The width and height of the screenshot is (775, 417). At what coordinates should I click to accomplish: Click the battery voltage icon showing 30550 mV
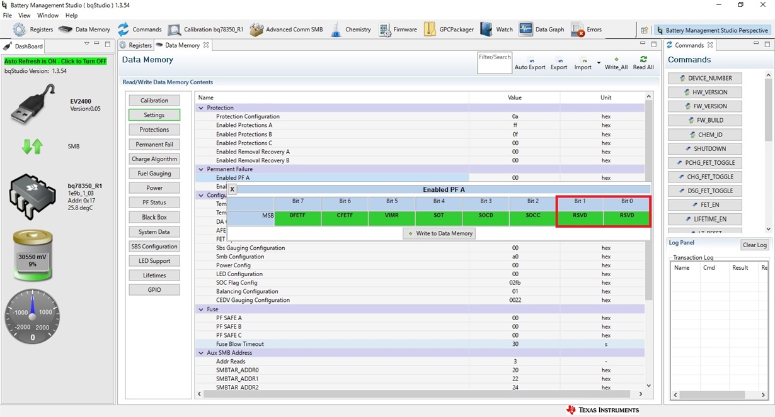coord(33,255)
